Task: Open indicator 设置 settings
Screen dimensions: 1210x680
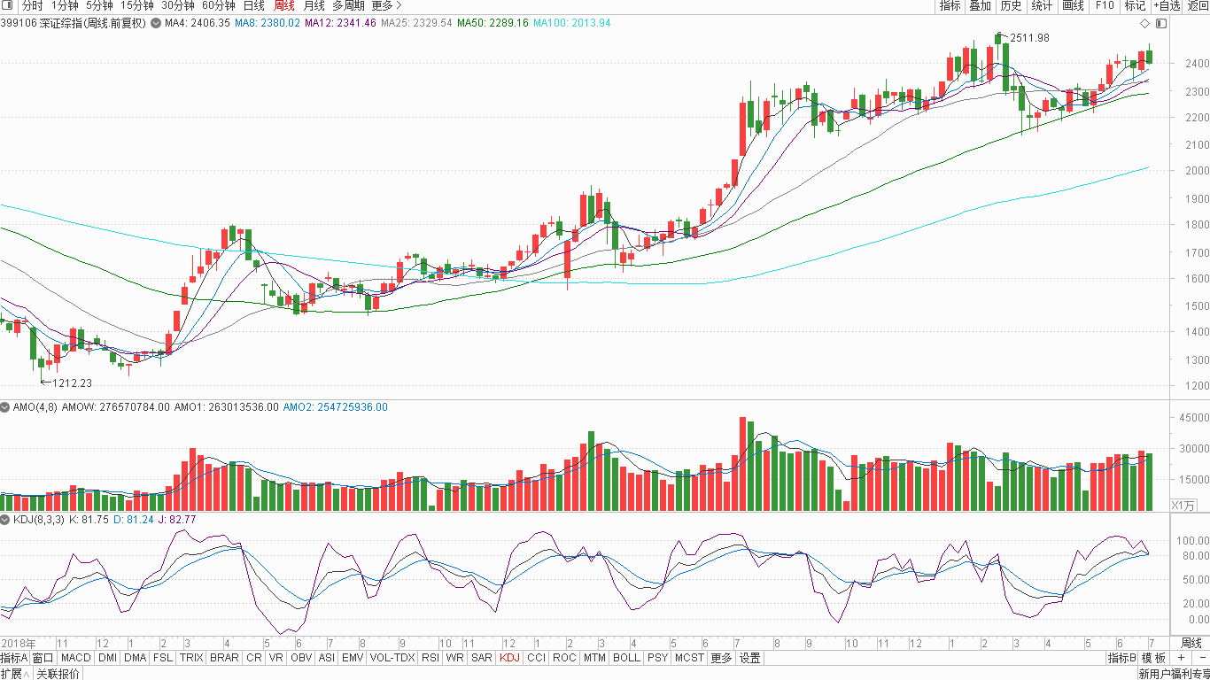Action: (x=750, y=658)
